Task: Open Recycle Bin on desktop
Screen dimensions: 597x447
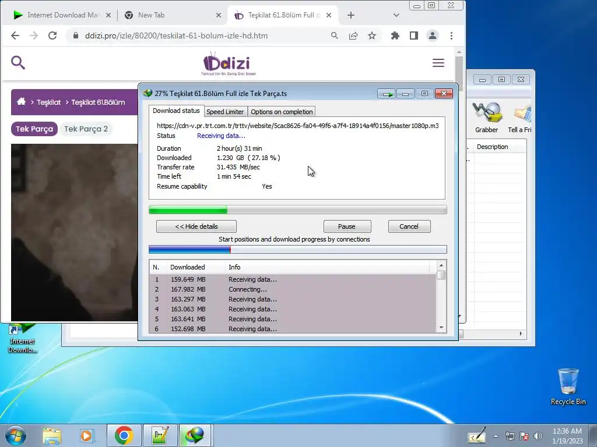Action: click(568, 386)
